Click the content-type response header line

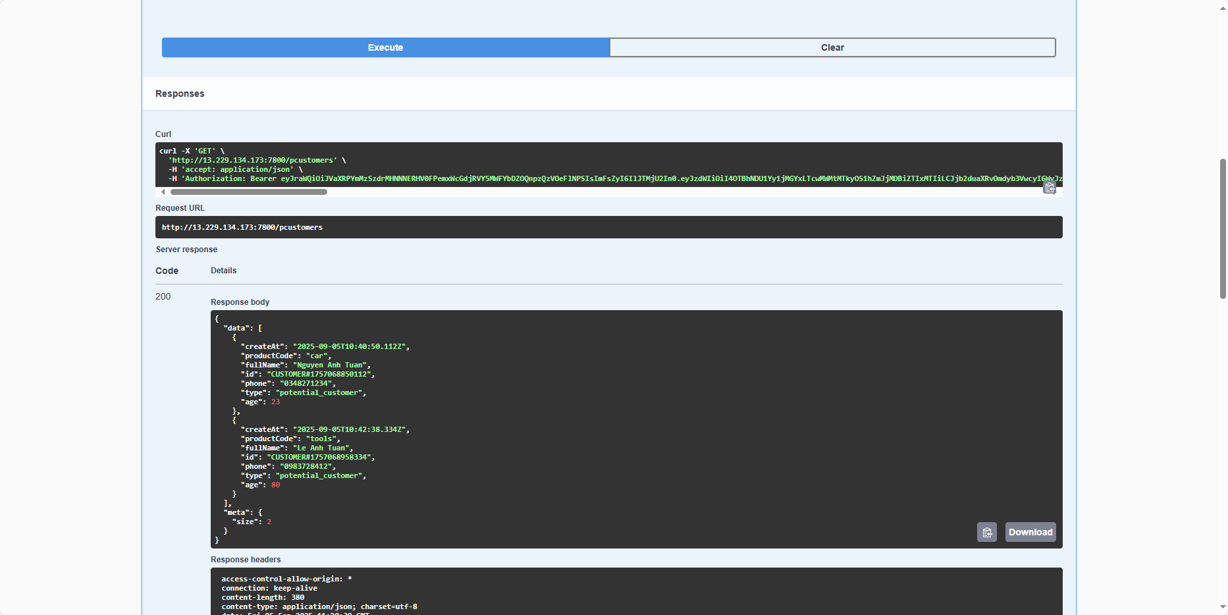[319, 606]
